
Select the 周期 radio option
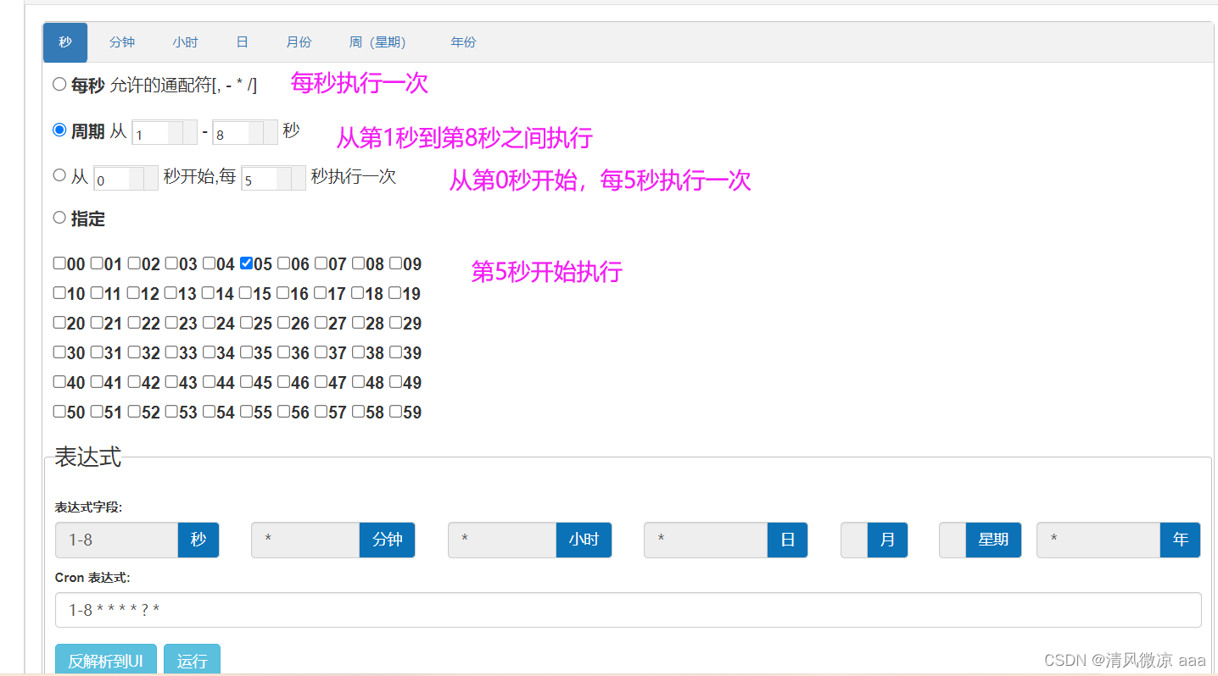click(x=59, y=130)
